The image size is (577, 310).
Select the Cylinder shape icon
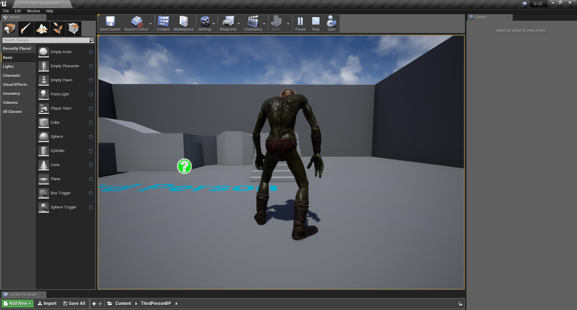point(44,151)
